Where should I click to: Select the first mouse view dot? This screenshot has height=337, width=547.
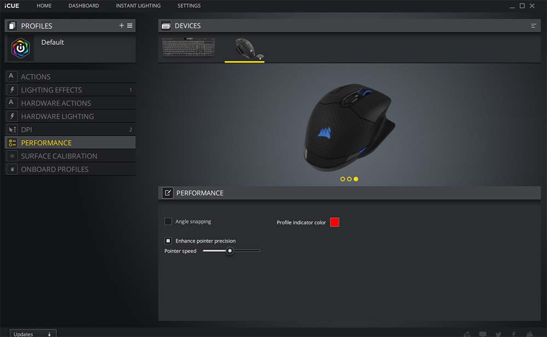(342, 179)
